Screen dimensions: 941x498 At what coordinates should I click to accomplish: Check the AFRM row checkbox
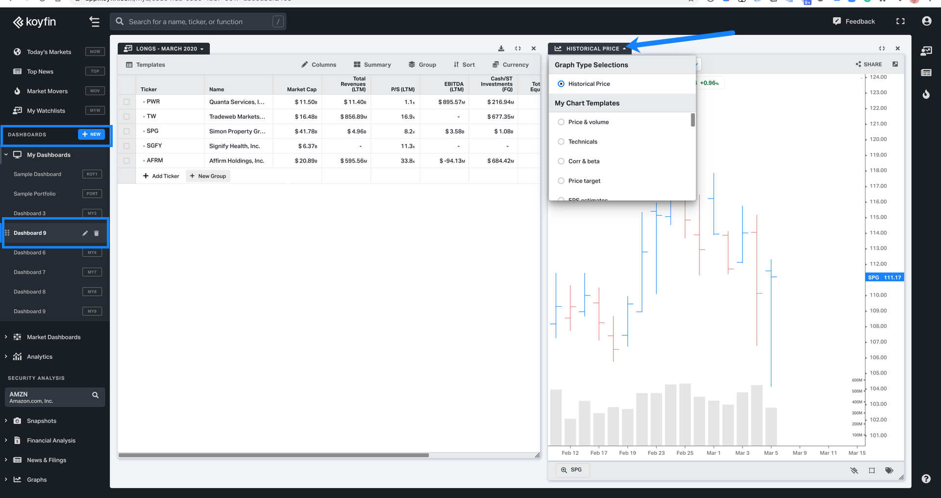[x=126, y=161]
